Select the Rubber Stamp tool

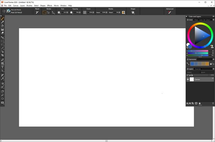coord(2,79)
